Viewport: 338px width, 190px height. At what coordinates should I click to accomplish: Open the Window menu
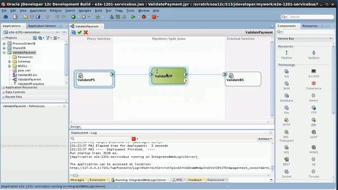pos(144,11)
